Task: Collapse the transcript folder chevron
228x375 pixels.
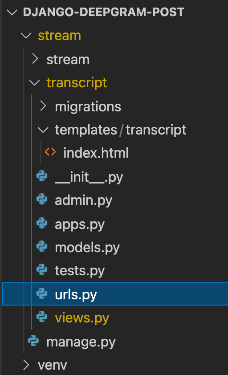Action: [x=34, y=83]
